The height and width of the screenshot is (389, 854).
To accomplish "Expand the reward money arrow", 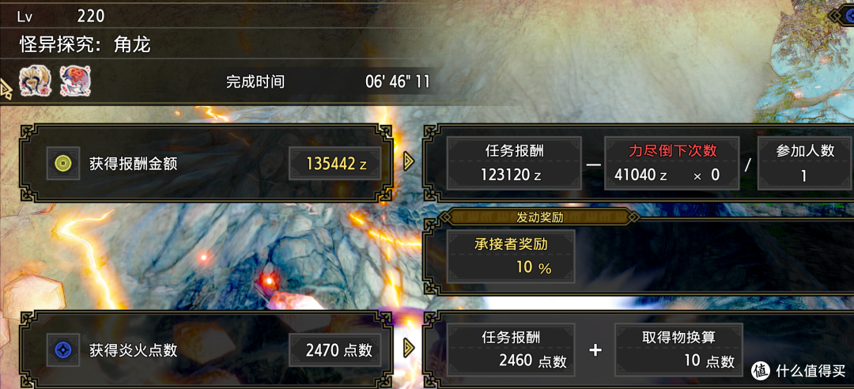I will coord(409,161).
